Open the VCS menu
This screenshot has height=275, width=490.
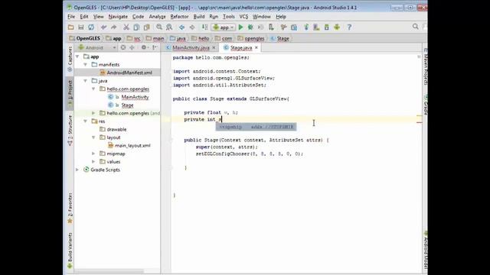(x=243, y=17)
